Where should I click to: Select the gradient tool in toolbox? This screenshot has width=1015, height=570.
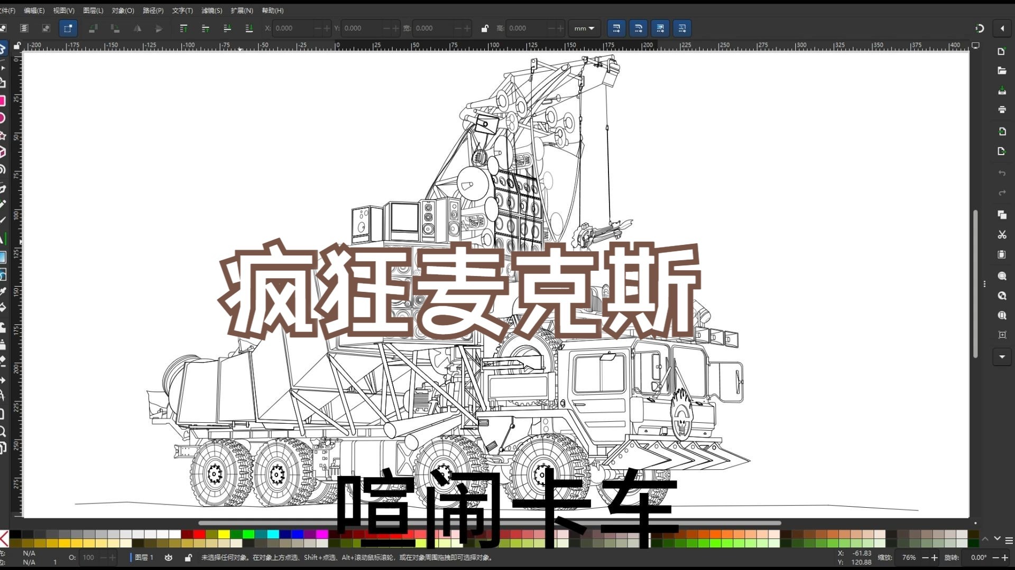(x=3, y=257)
